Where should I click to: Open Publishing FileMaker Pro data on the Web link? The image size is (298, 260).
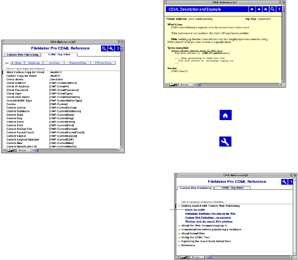point(210,214)
